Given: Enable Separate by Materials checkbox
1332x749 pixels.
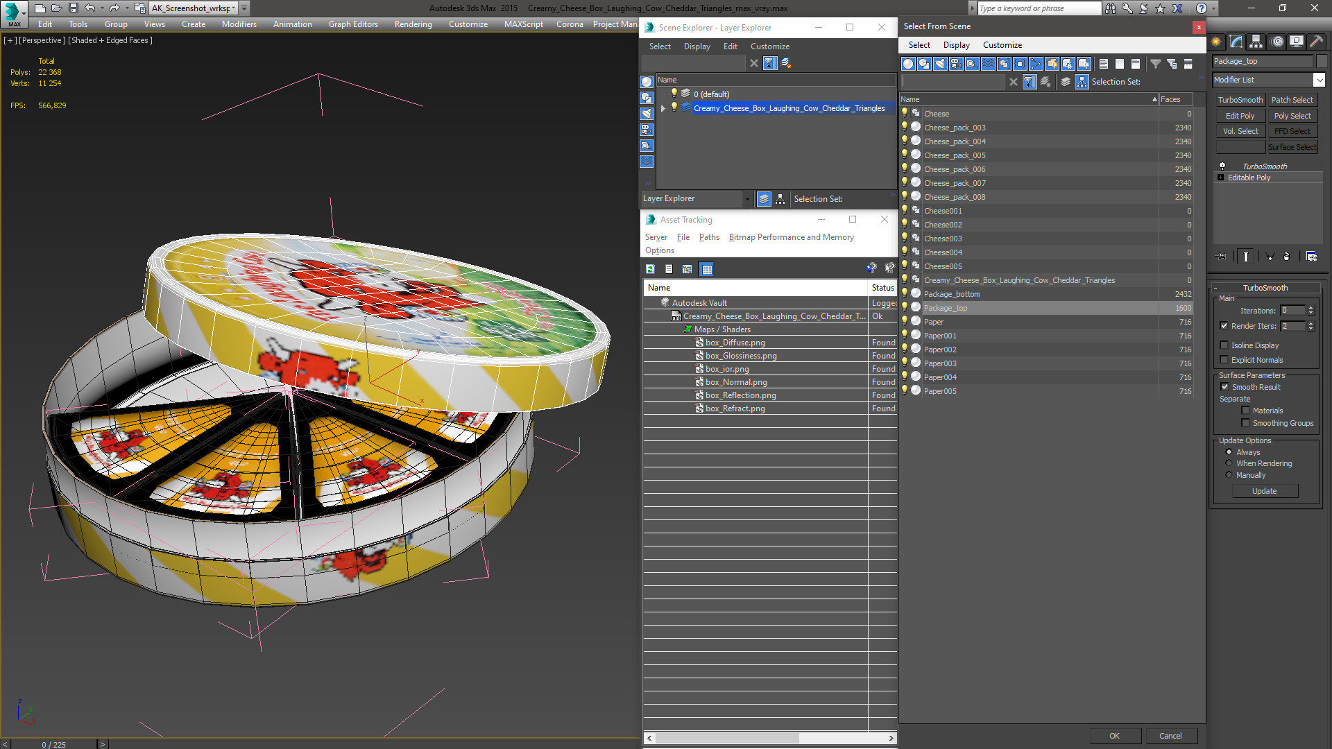Looking at the screenshot, I should [x=1245, y=411].
